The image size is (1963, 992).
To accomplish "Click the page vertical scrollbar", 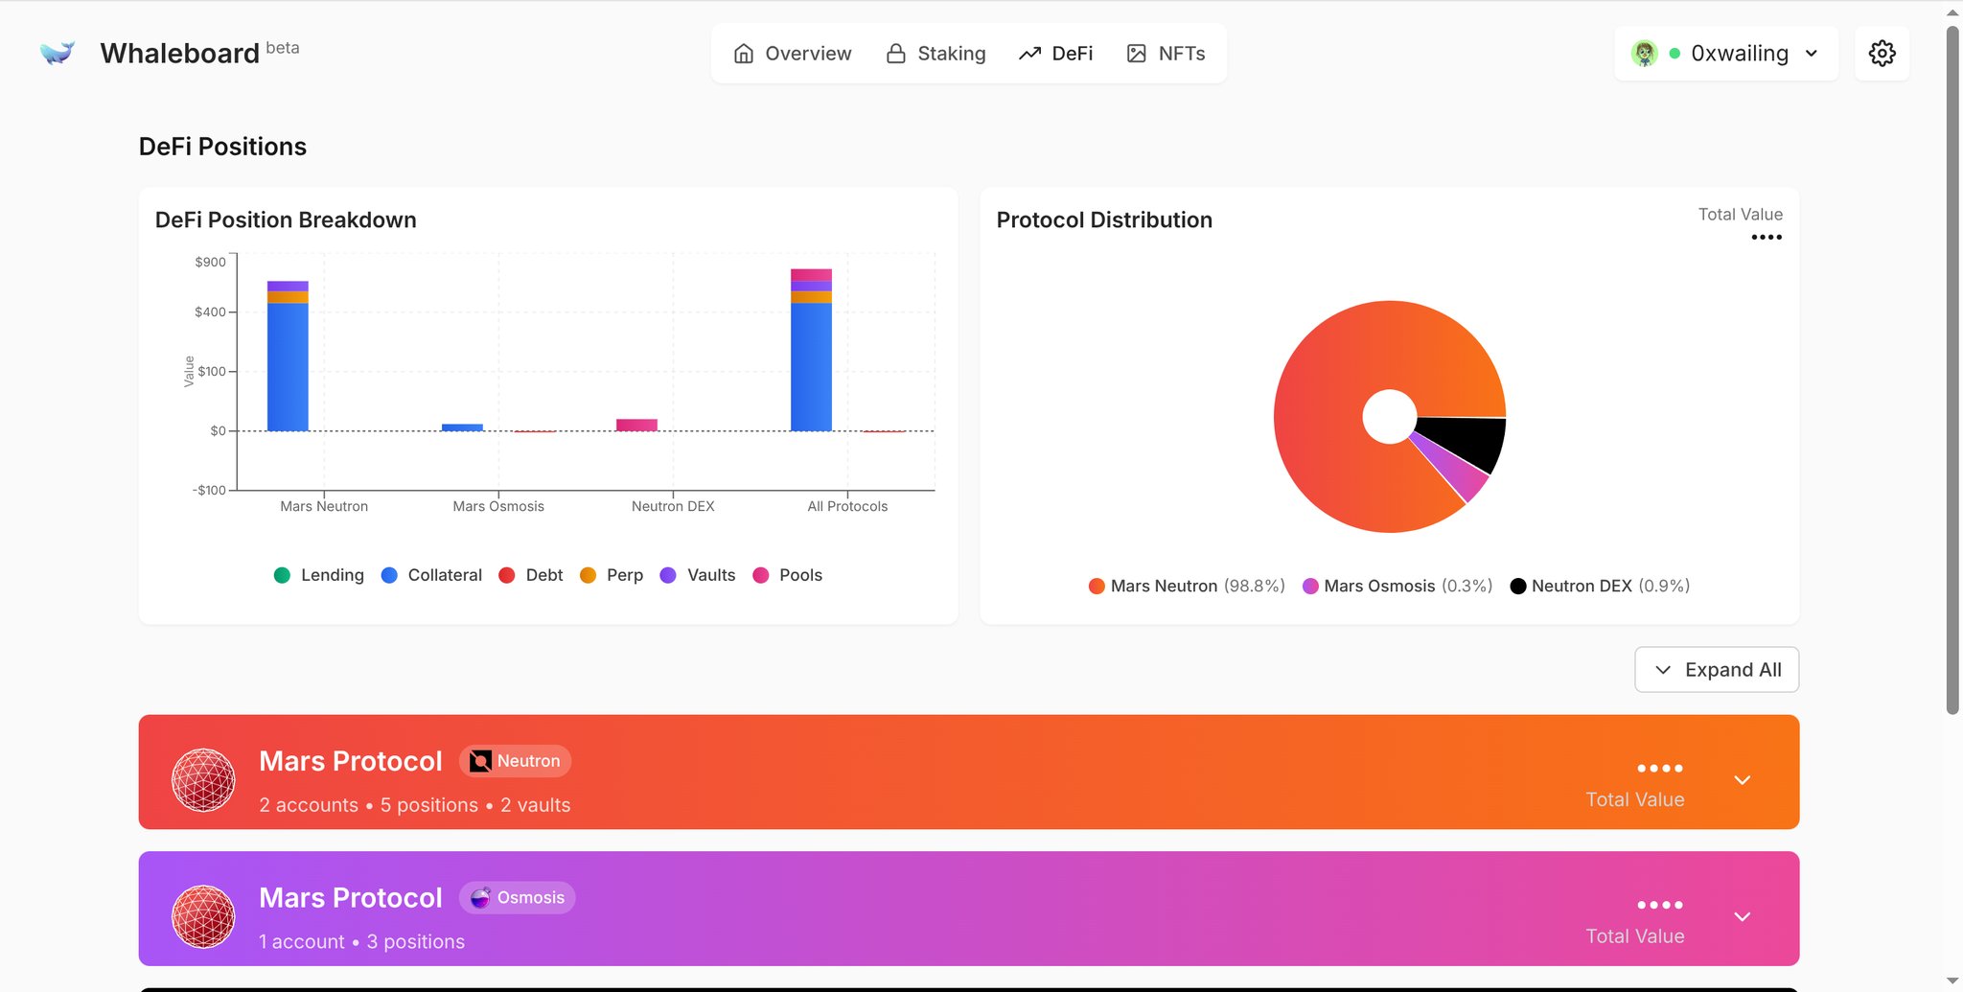I will click(x=1952, y=370).
